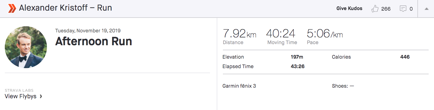Click the Afternoon Run activity name
434x110 pixels.
pyautogui.click(x=94, y=41)
